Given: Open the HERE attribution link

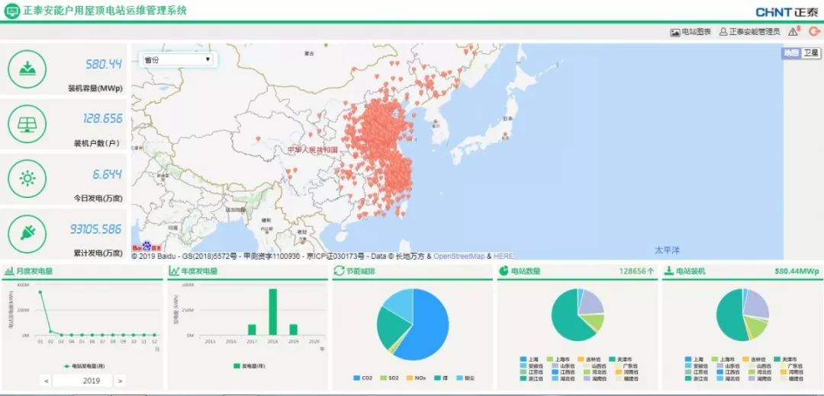Looking at the screenshot, I should (x=504, y=257).
